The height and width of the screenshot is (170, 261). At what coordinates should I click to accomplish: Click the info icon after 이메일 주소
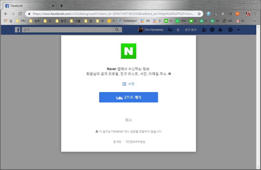pyautogui.click(x=170, y=74)
